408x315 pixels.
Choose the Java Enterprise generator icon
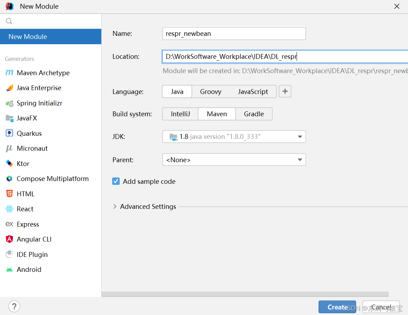(9, 88)
